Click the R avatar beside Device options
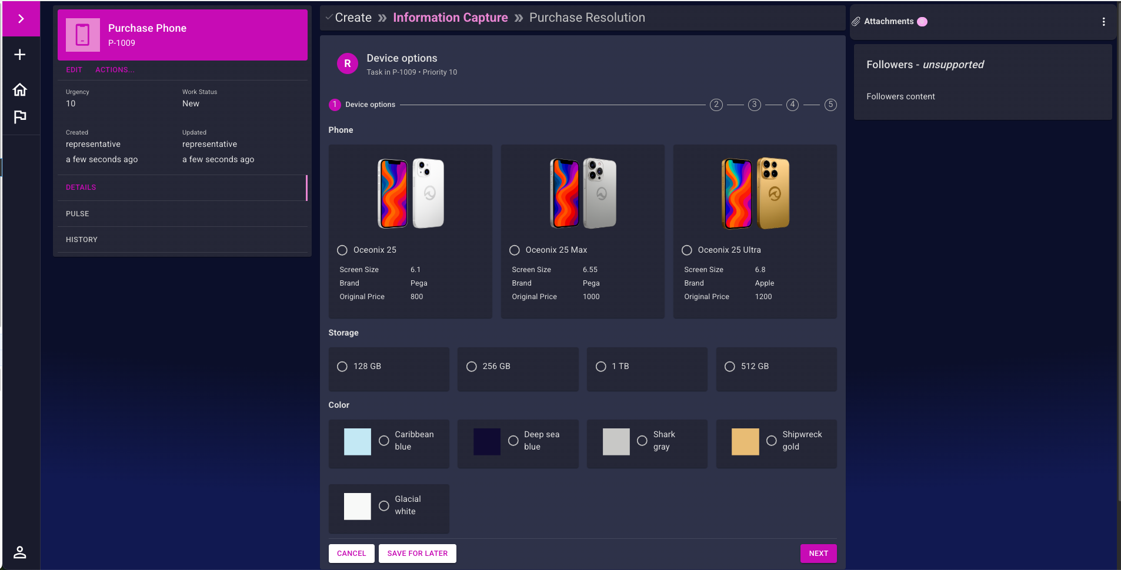The width and height of the screenshot is (1121, 570). point(347,63)
